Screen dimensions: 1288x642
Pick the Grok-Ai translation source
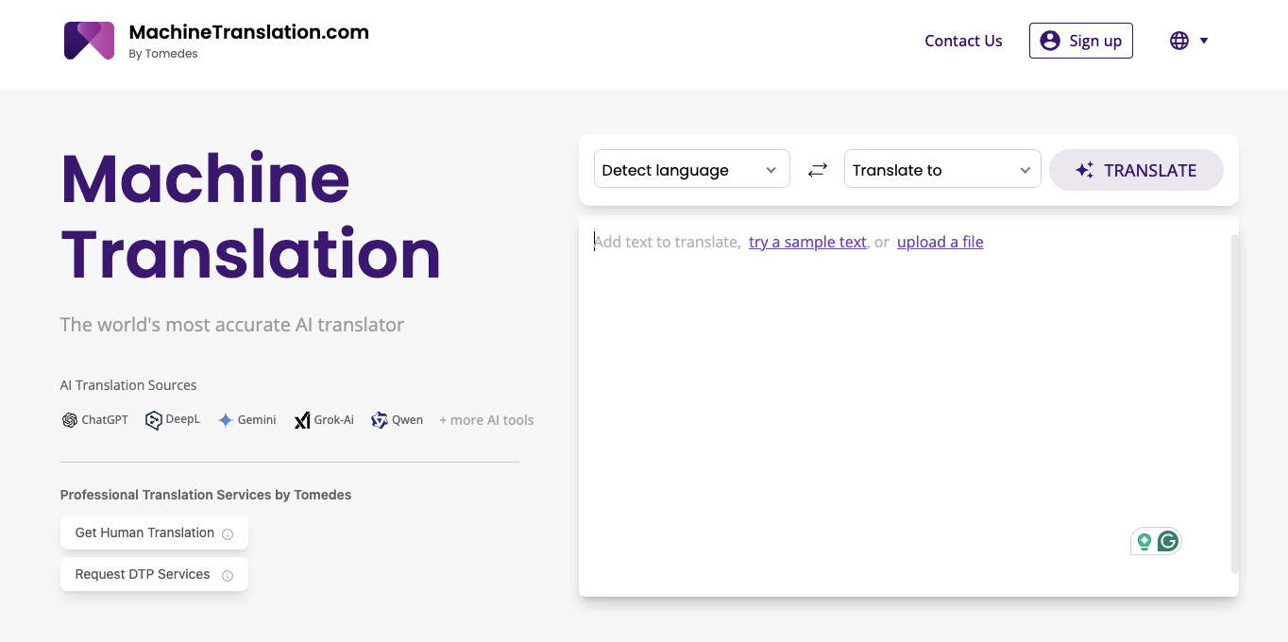coord(302,419)
